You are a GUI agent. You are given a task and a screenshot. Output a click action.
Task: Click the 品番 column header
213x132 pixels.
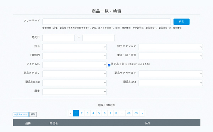(x=28, y=124)
